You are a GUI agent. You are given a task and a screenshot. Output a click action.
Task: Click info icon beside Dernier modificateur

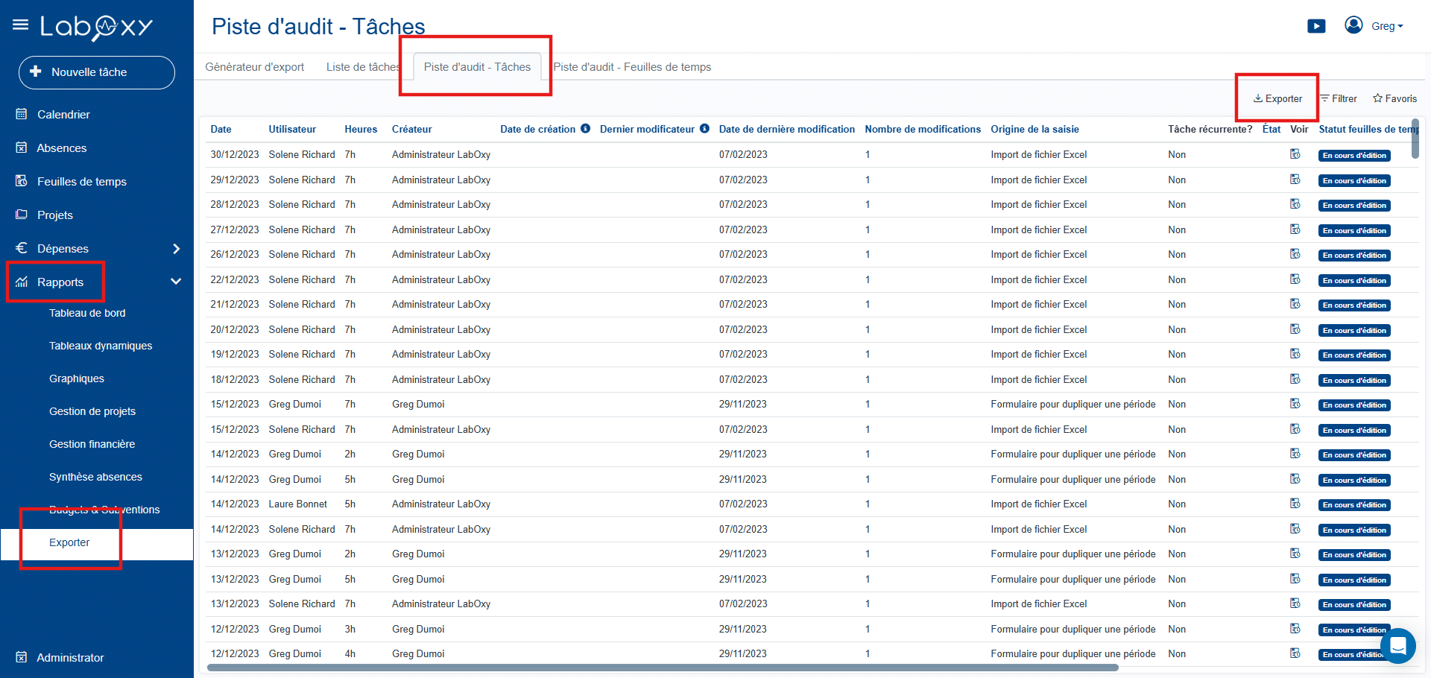[x=704, y=129]
